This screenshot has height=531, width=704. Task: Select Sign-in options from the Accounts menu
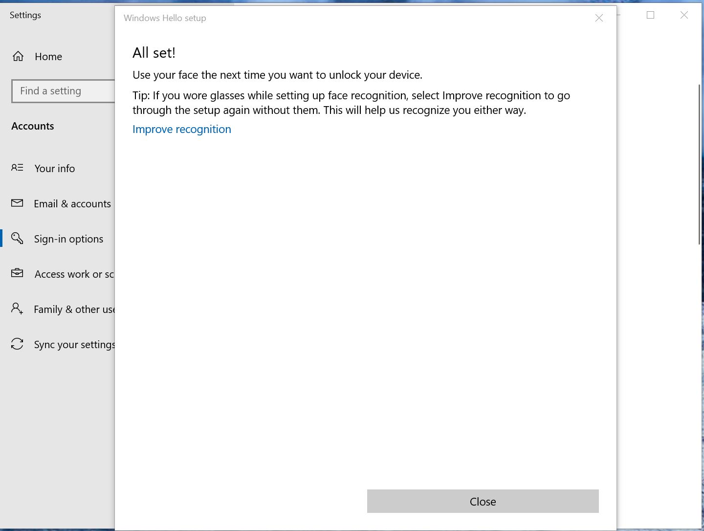pos(68,239)
